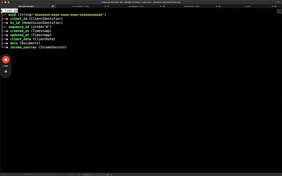Click the ClientIdentifier type text
This screenshot has width=282, height=176.
tap(46, 19)
